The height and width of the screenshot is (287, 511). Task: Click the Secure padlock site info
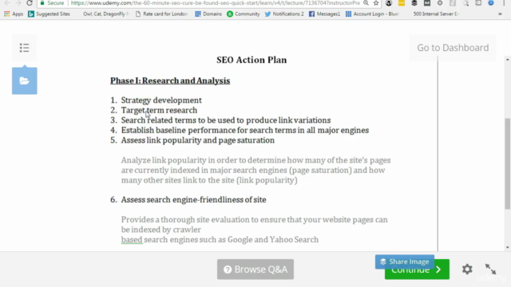pos(52,3)
